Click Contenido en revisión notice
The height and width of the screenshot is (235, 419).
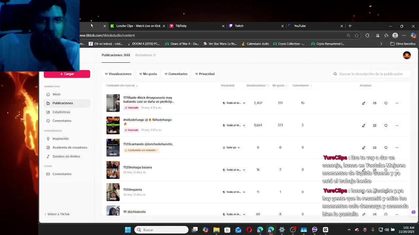click(x=141, y=150)
